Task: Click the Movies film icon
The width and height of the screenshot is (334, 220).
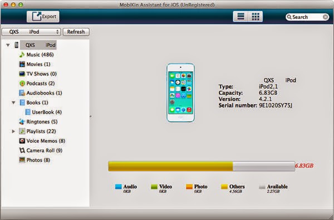Action: coord(22,64)
